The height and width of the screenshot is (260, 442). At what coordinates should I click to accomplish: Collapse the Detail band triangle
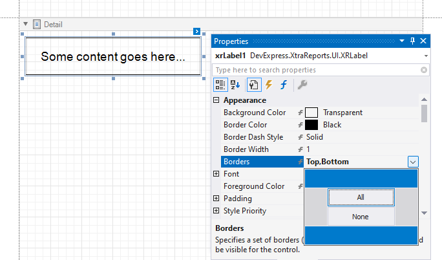click(26, 24)
